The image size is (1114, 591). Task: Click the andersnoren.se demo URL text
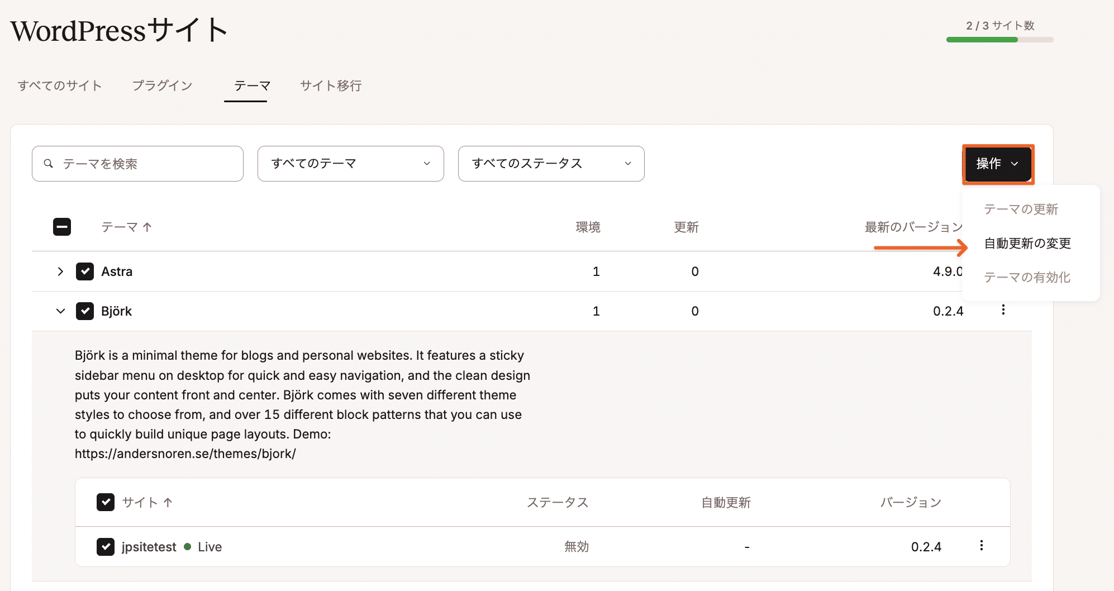[185, 454]
